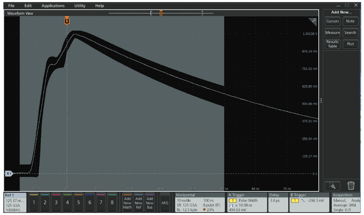This screenshot has width=364, height=215.
Task: Click the pulse width symbol in A Trigger
Action: point(231,205)
